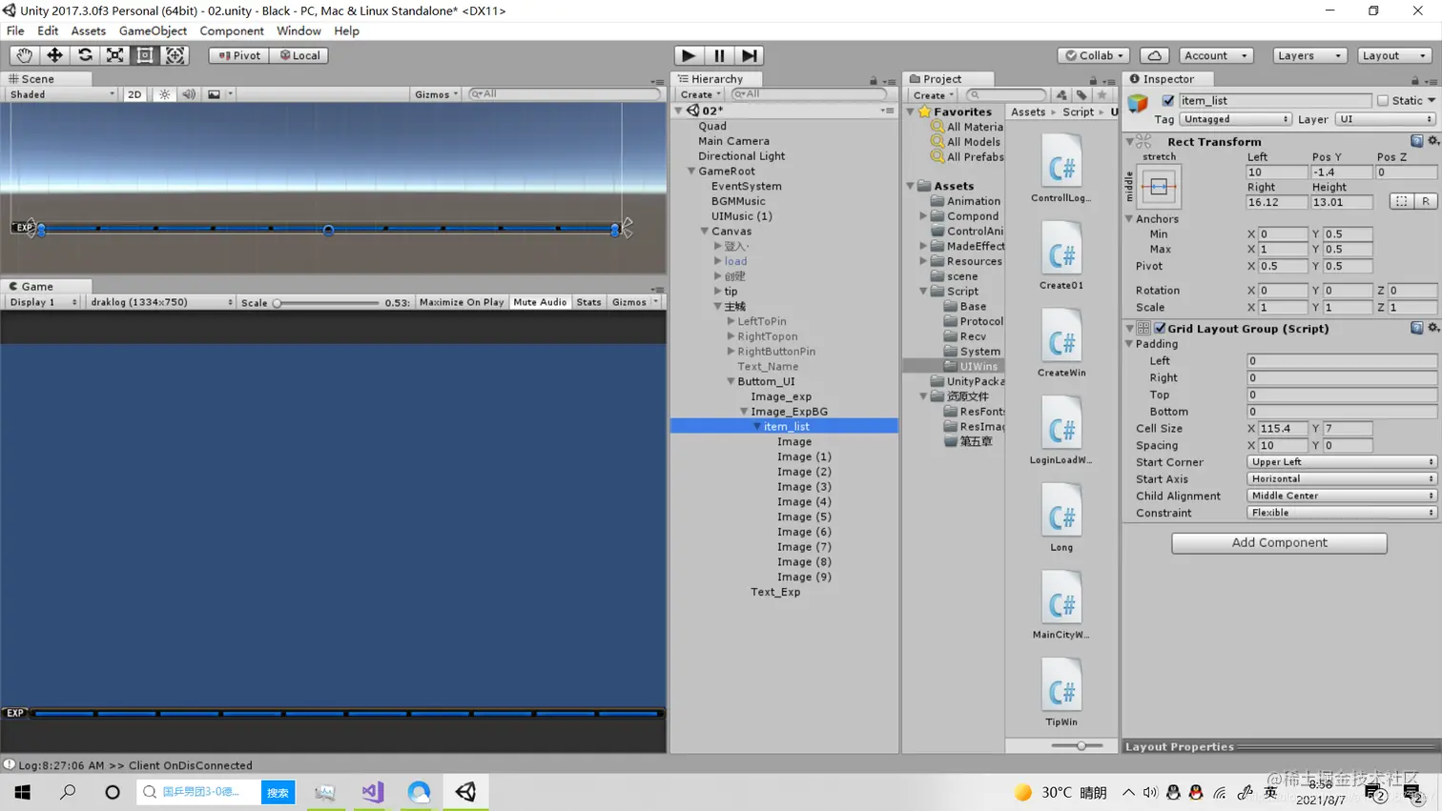This screenshot has width=1442, height=811.
Task: Click the Cell Size X field
Action: (1281, 428)
